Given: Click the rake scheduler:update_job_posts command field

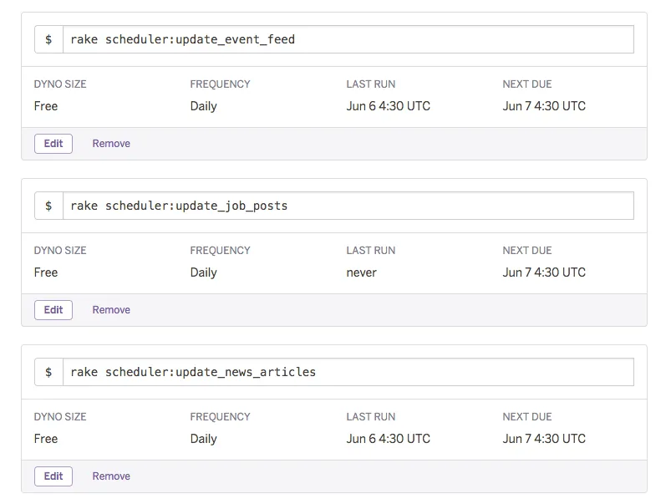Looking at the screenshot, I should click(348, 206).
